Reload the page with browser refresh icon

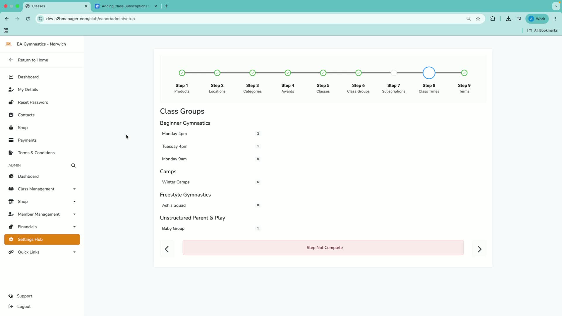tap(28, 19)
